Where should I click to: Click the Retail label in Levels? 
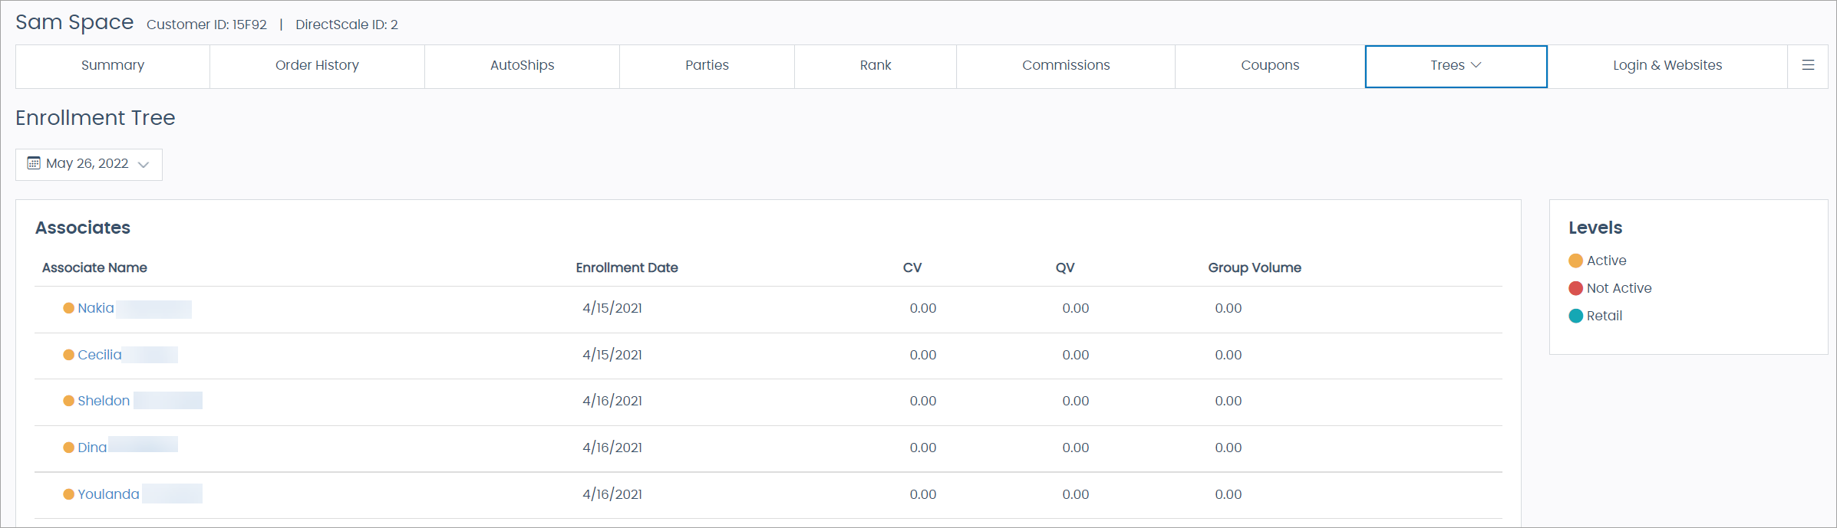1604,316
